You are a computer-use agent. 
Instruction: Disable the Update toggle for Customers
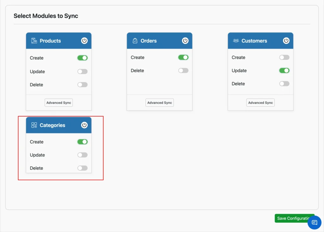[284, 70]
